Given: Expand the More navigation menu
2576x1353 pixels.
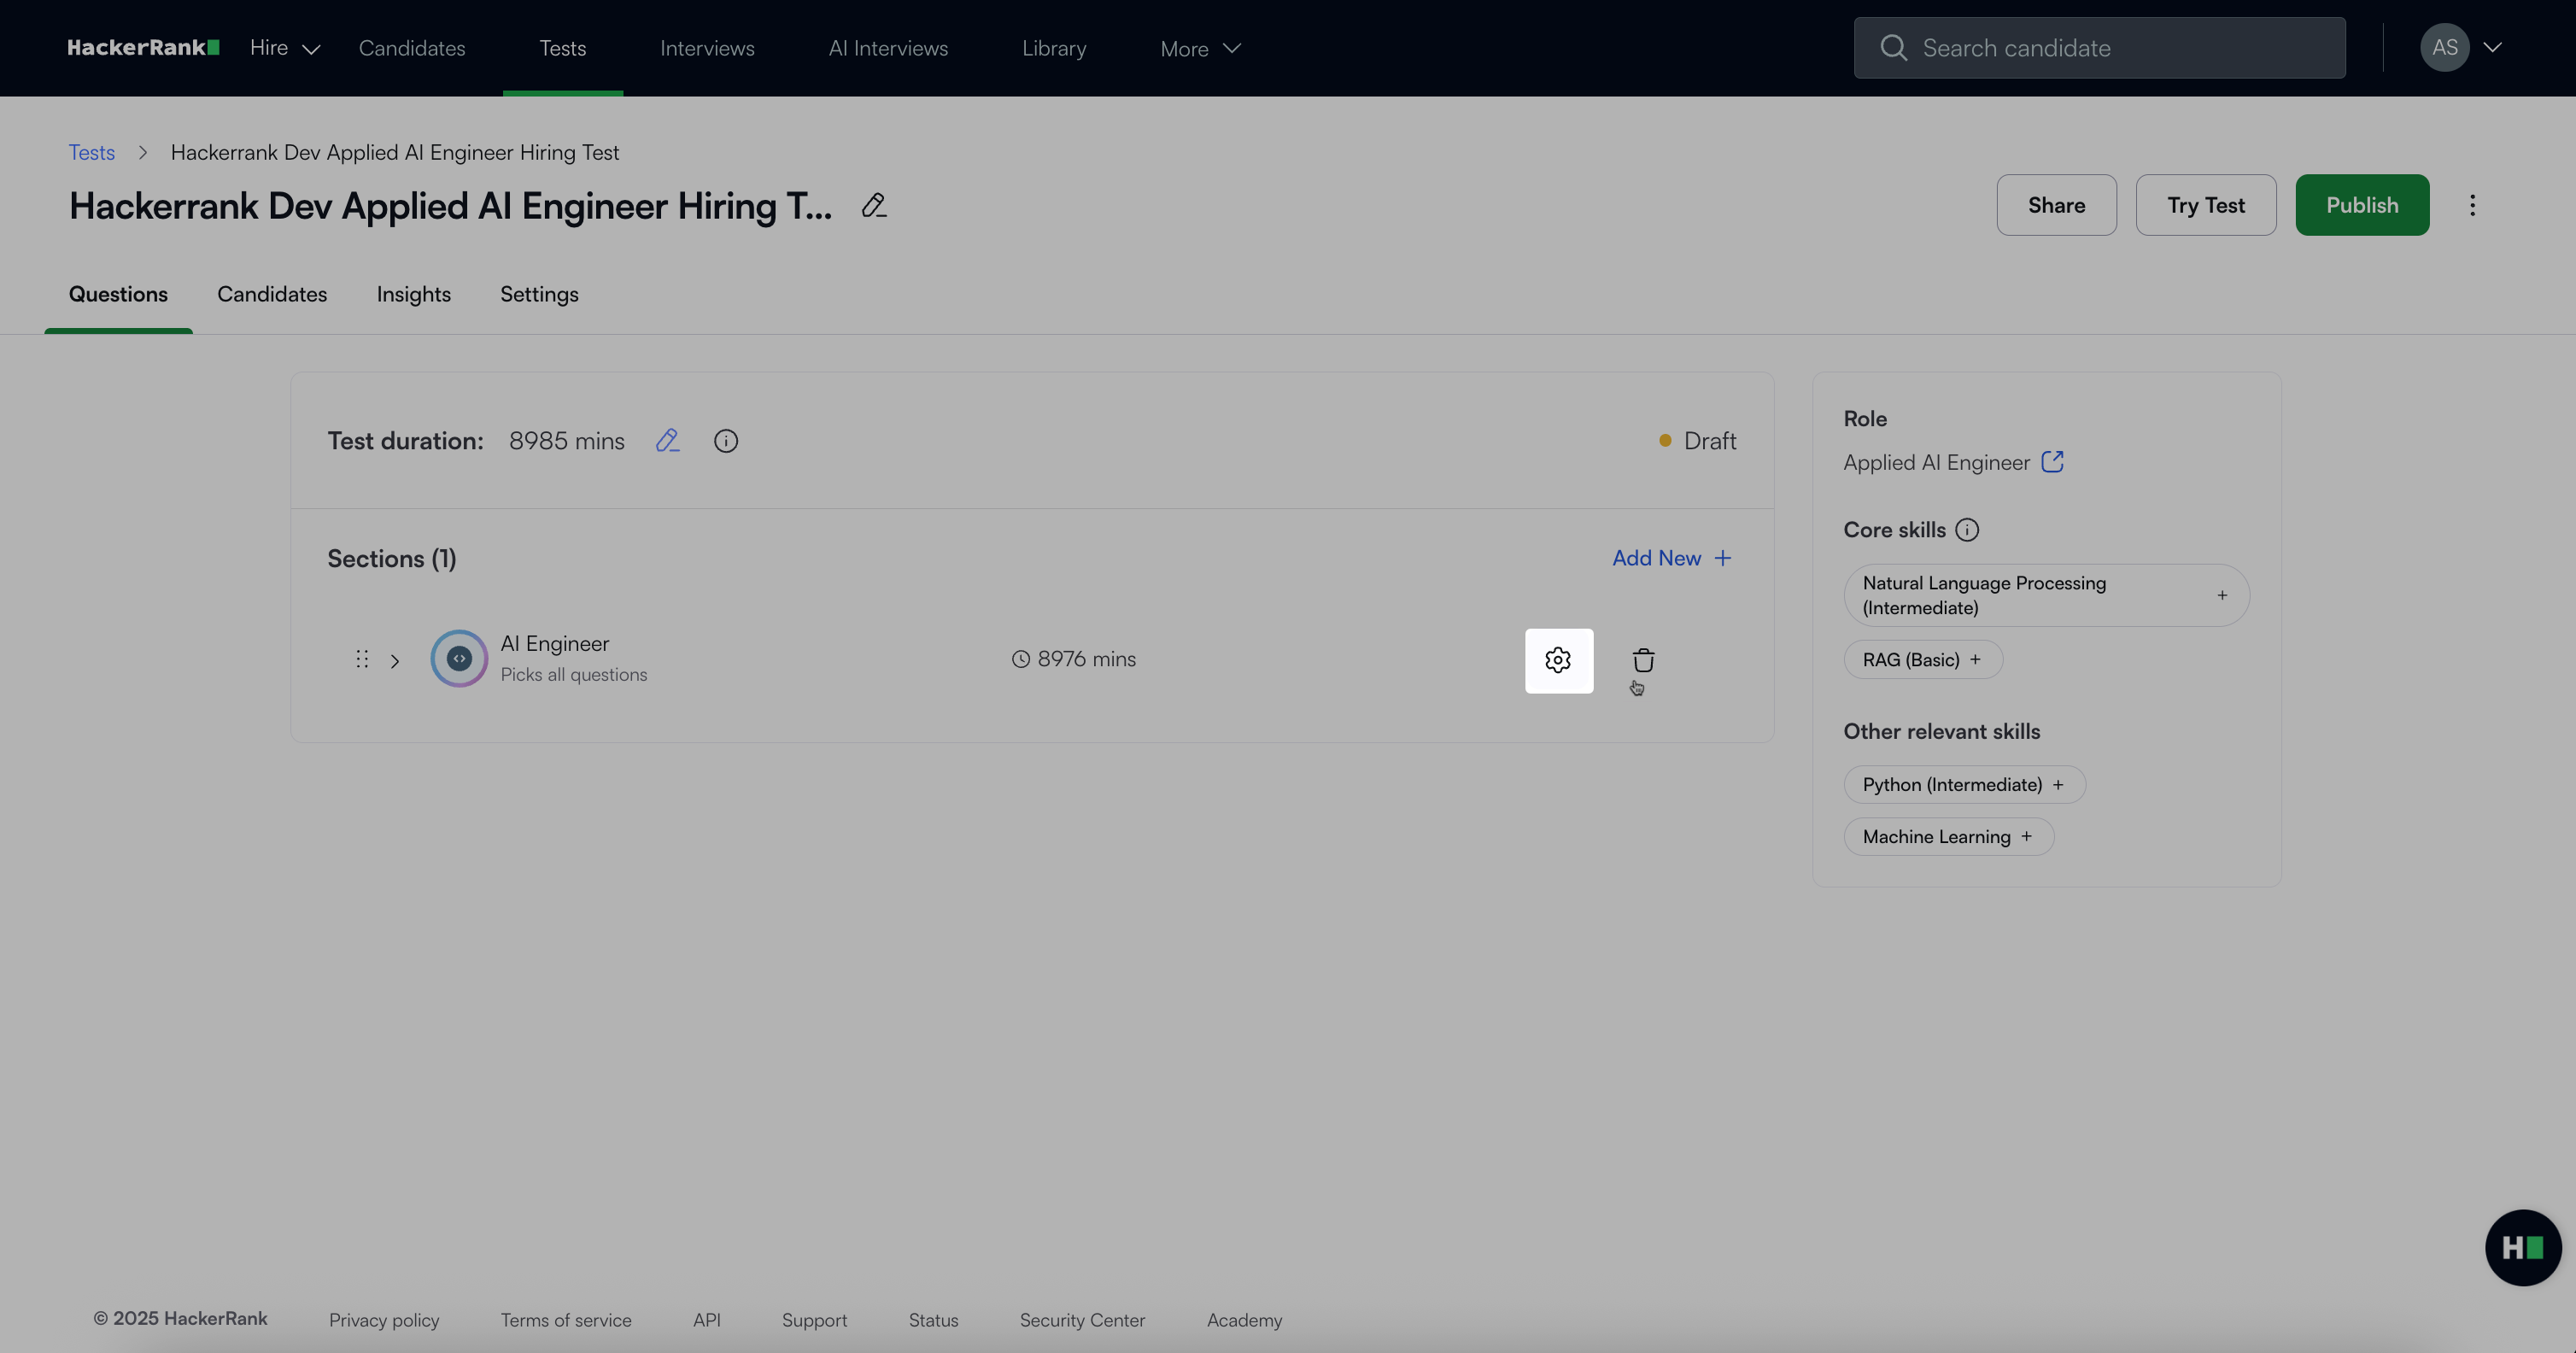Looking at the screenshot, I should click(1199, 48).
